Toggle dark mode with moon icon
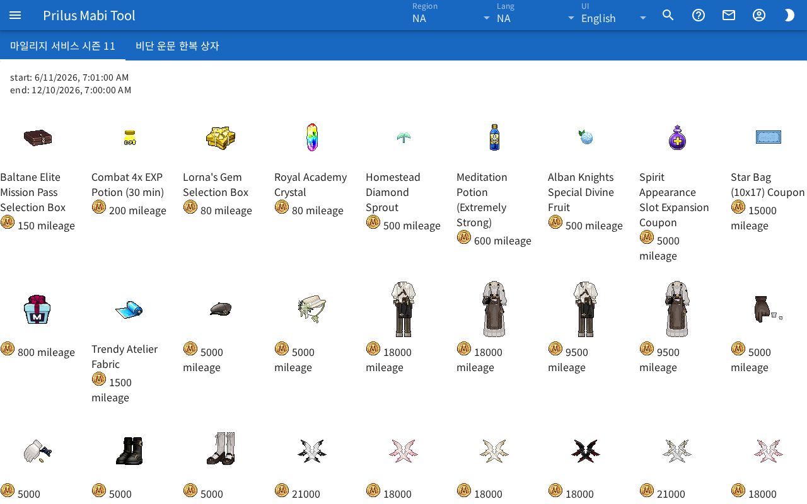 [x=789, y=15]
